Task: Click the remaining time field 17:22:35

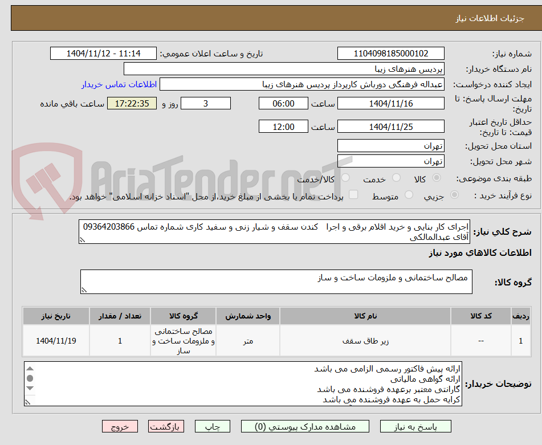Action: (x=132, y=103)
